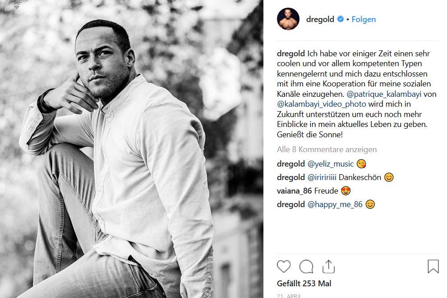Open dregold's profile picture avatar

click(x=288, y=19)
